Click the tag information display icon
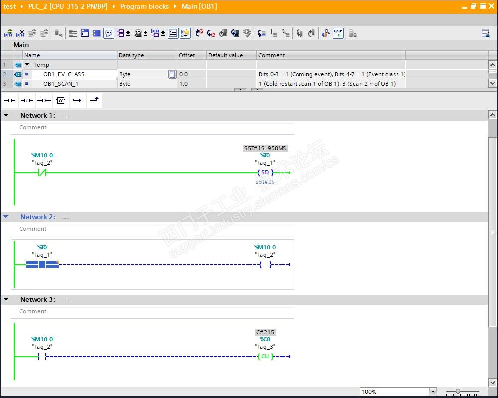The image size is (498, 398). point(138,33)
